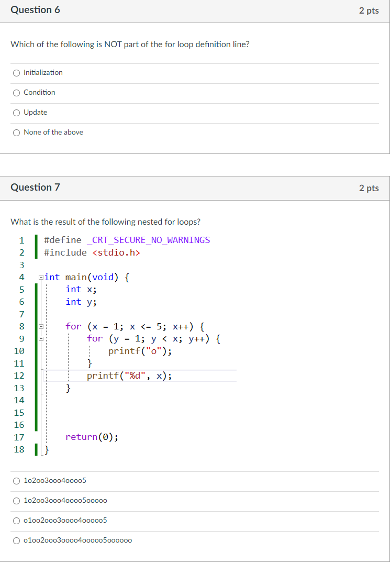Select answer "1o2oo3ooo4oooo5ooooo"
Viewport: 391px width, 563px height.
click(16, 500)
